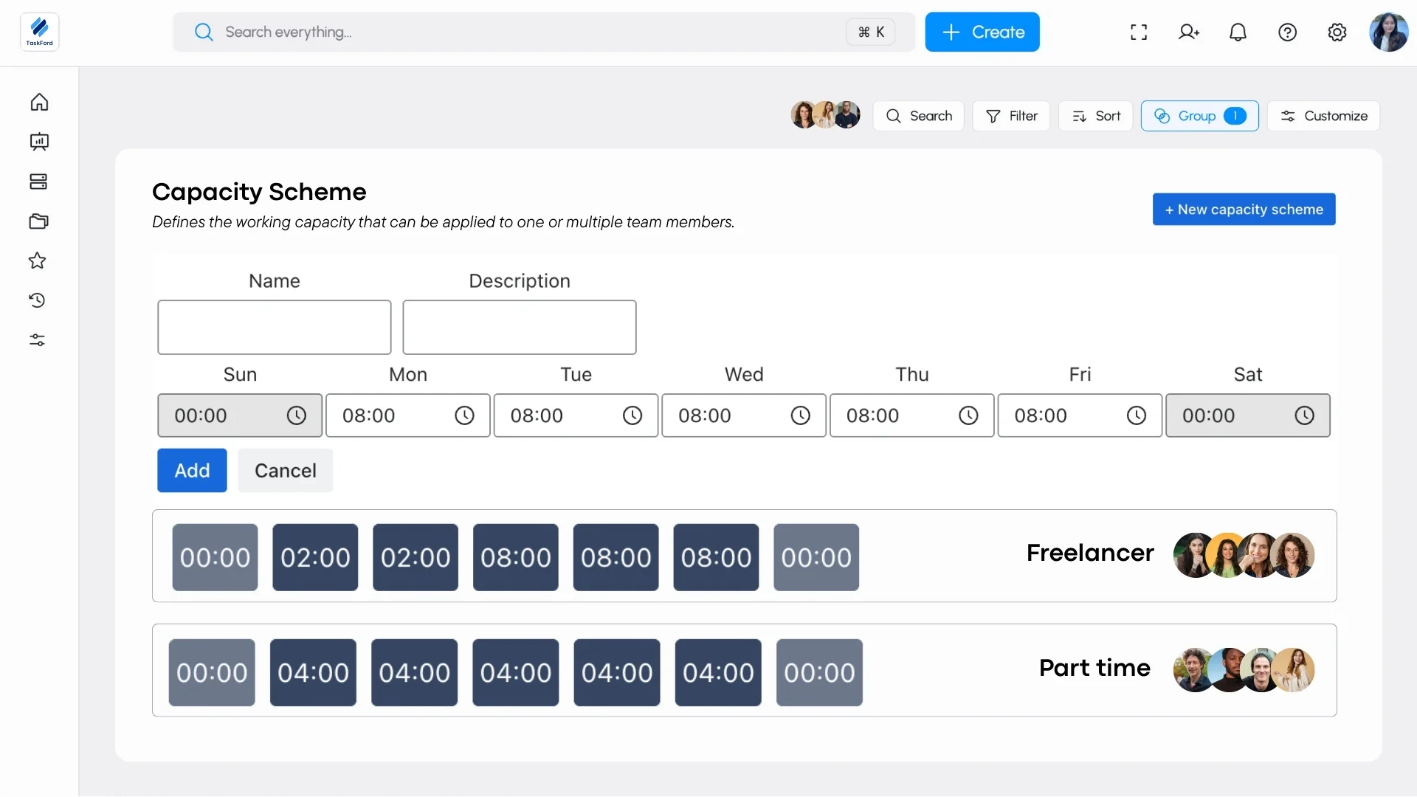Click the Name input field
This screenshot has width=1417, height=797.
pyautogui.click(x=274, y=328)
